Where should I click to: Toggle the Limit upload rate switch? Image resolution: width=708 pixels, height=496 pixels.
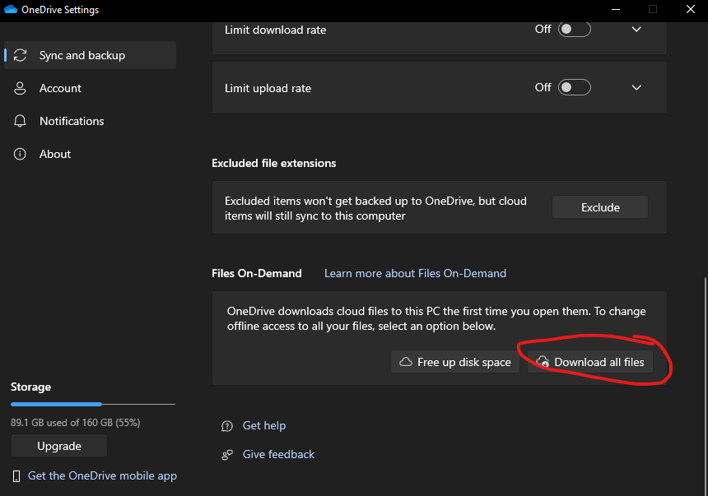coord(575,87)
